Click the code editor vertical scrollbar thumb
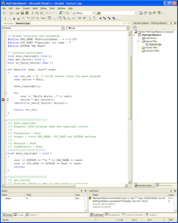This screenshot has height=223, width=178. pos(129,88)
